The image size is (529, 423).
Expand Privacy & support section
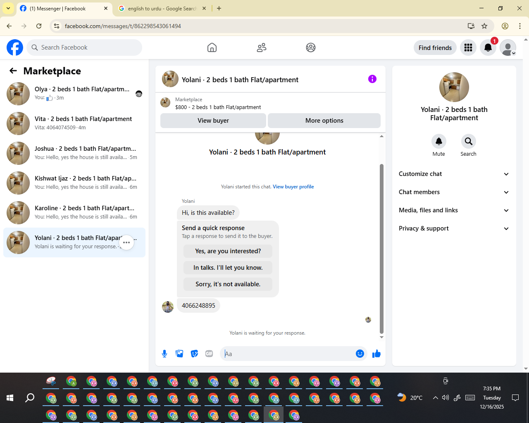click(x=454, y=228)
